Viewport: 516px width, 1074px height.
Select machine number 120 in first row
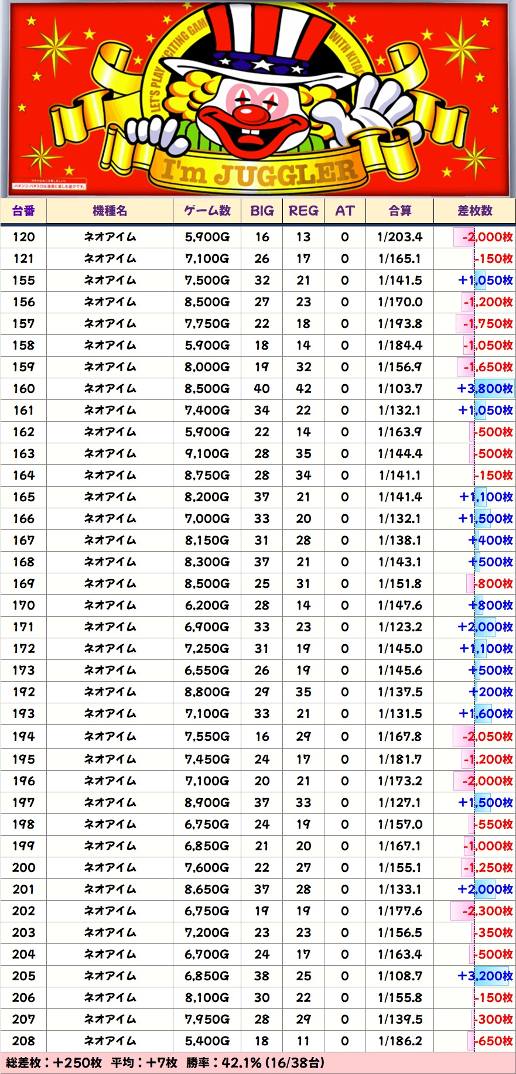tap(23, 237)
